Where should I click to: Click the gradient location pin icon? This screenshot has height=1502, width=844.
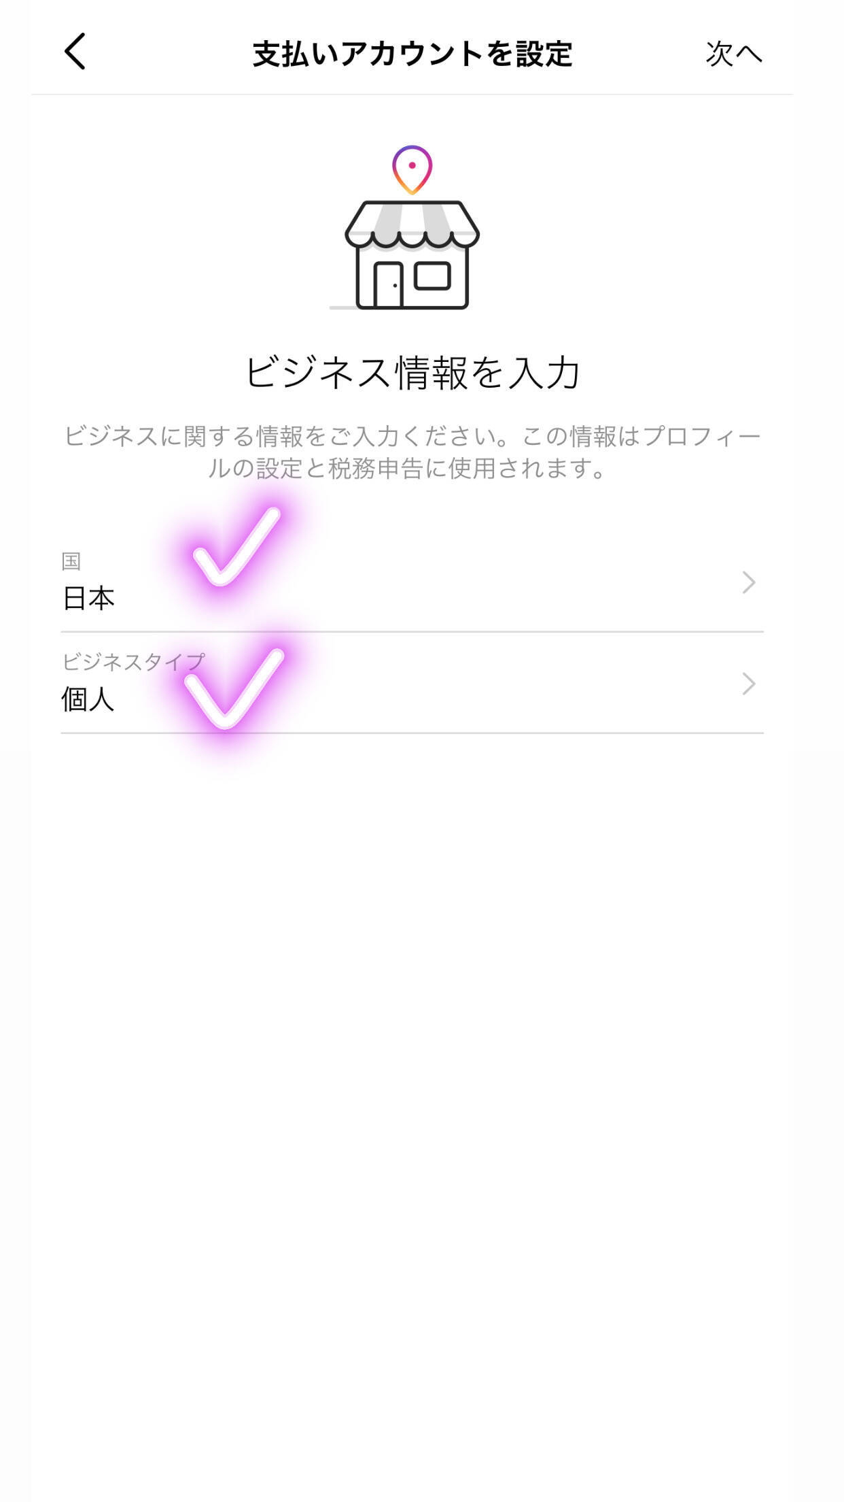(412, 169)
